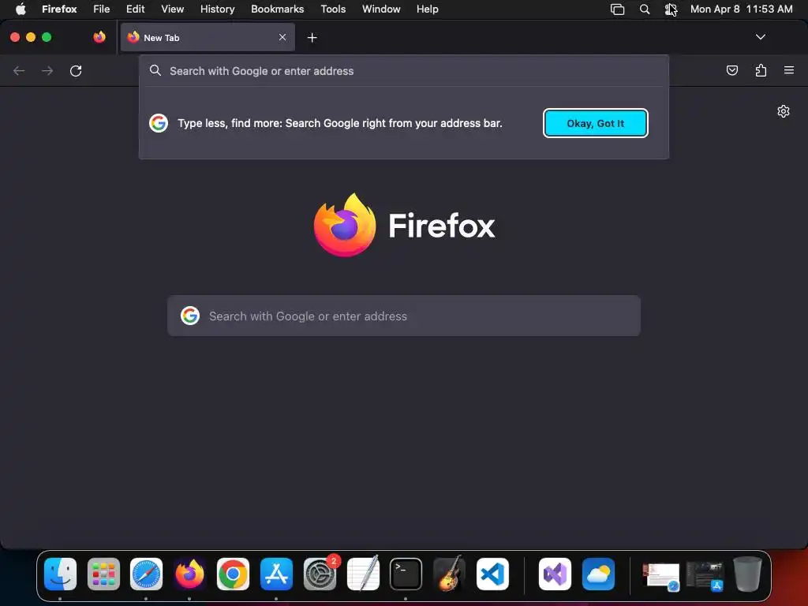808x606 pixels.
Task: Open TextEdit from the Dock
Action: coord(363,574)
